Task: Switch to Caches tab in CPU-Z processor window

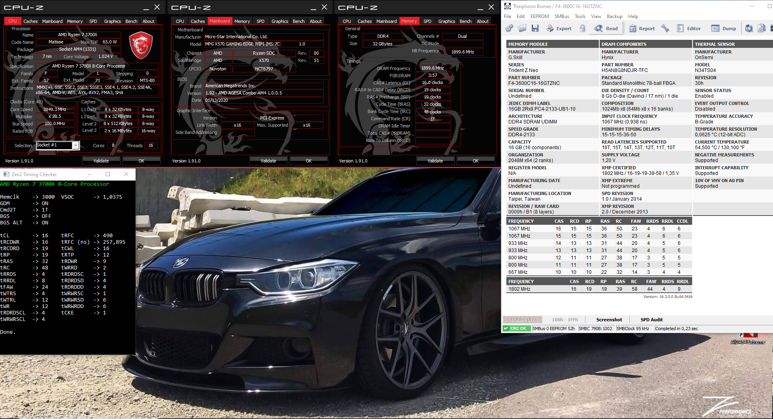Action: pos(30,21)
